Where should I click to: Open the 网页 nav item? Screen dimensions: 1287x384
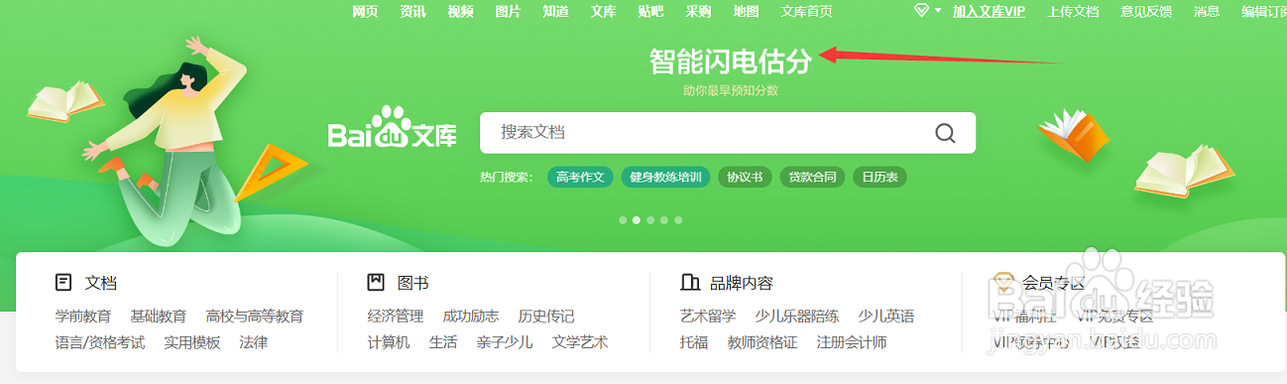365,12
